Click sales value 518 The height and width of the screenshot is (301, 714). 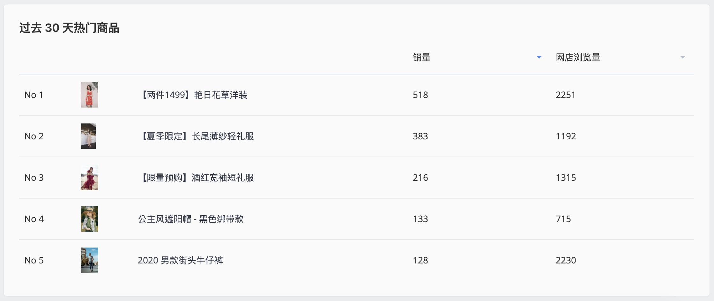click(x=420, y=95)
